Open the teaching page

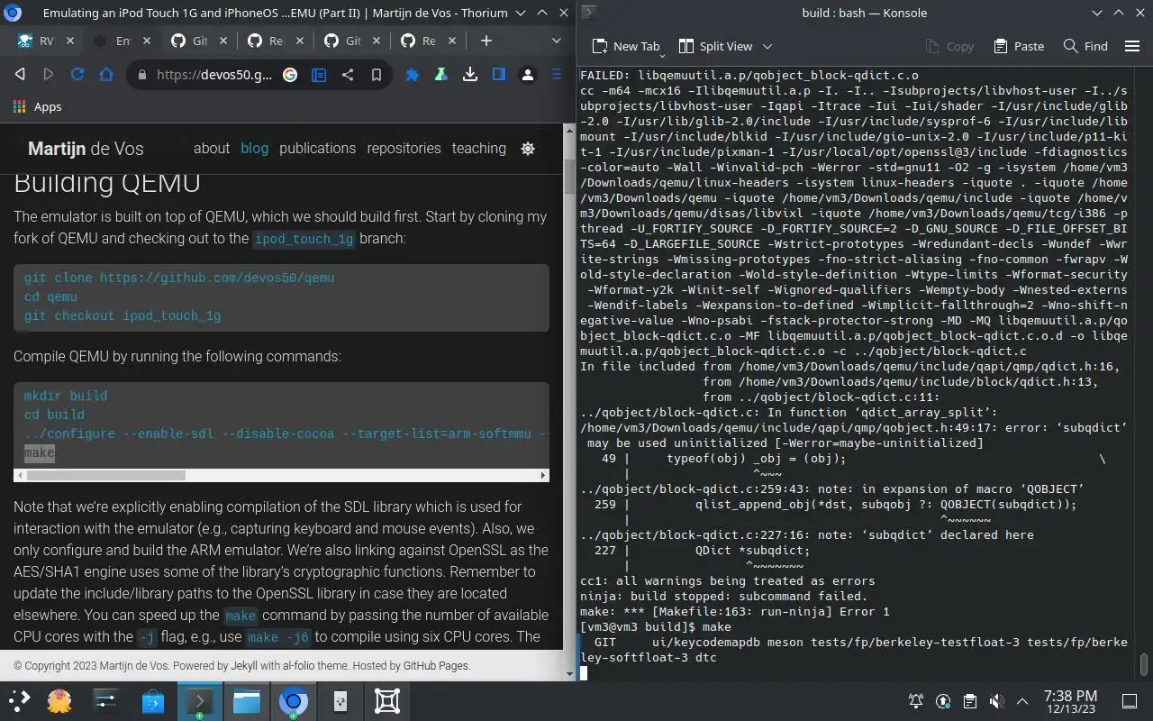(478, 148)
